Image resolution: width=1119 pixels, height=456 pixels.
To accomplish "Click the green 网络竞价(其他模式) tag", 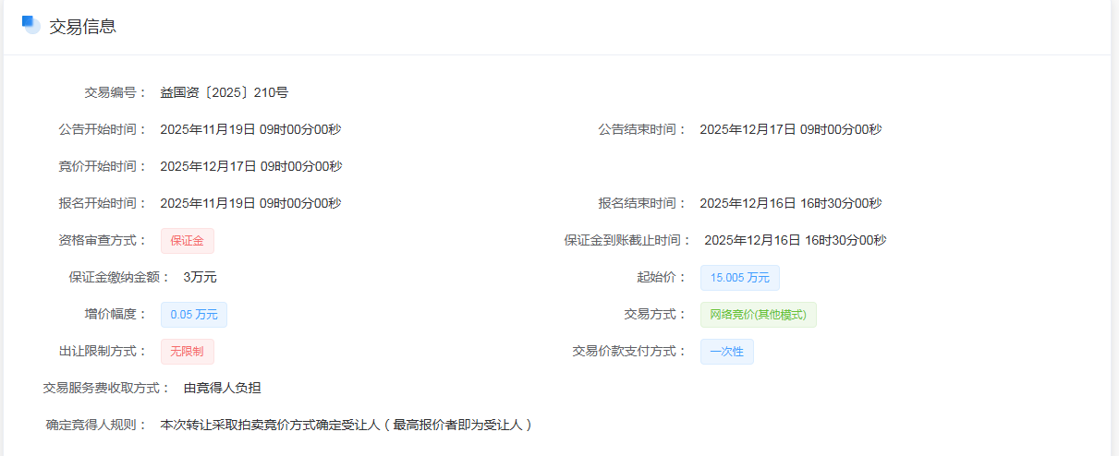I will pyautogui.click(x=758, y=315).
